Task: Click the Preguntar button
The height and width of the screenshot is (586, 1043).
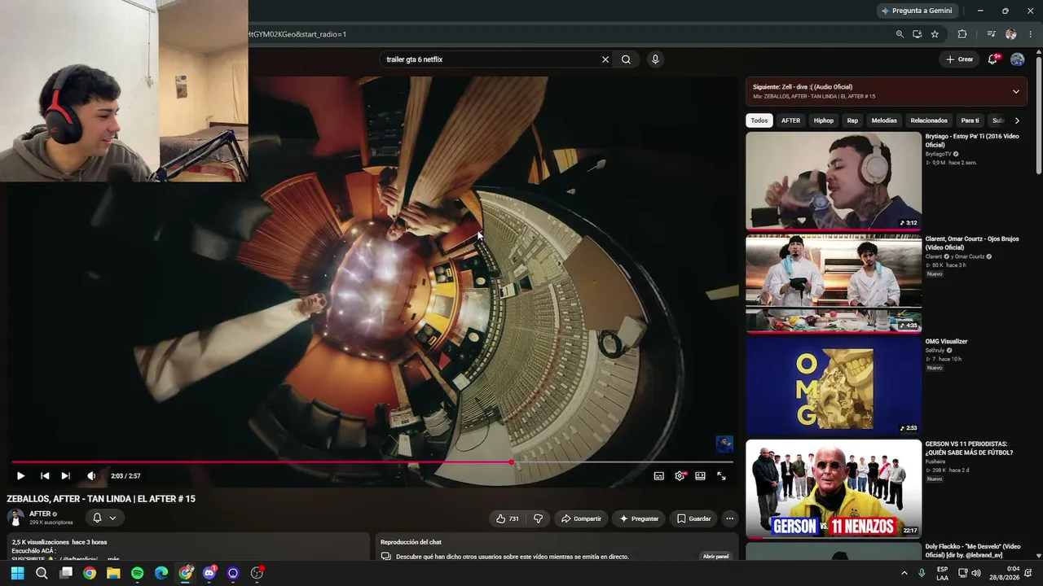Action: [x=639, y=518]
